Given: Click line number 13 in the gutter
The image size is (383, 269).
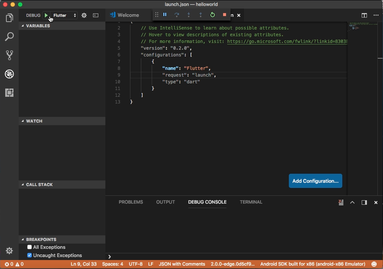Looking at the screenshot, I should (117, 102).
